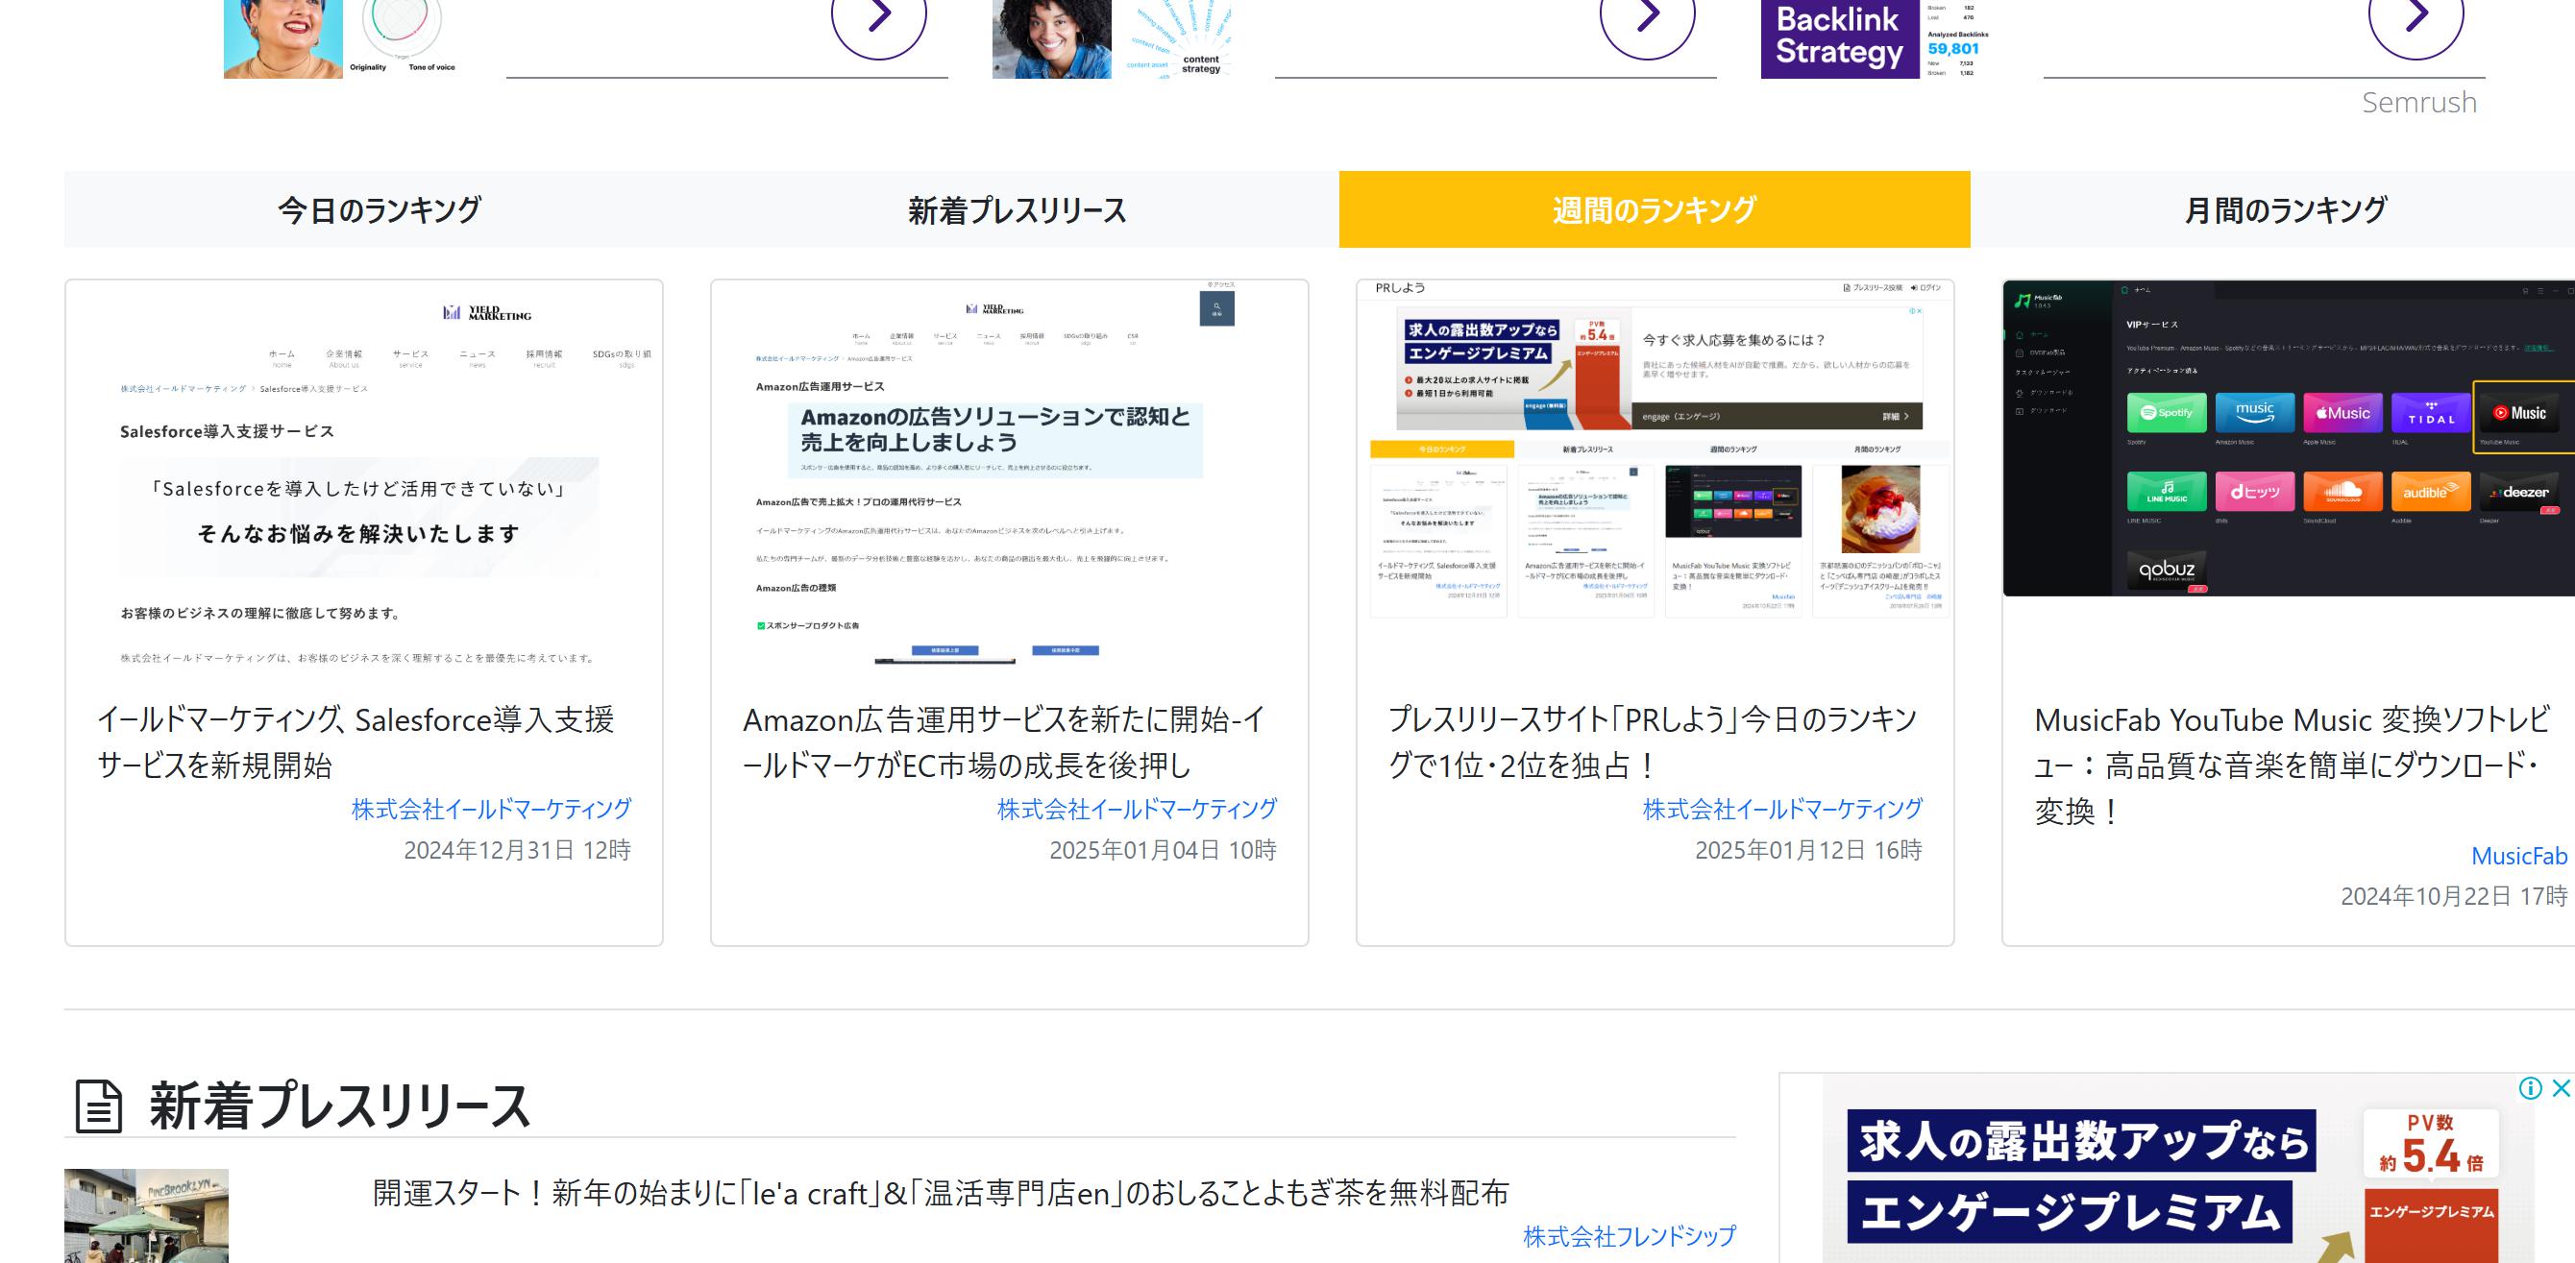
Task: Click the document icon beside 新着プレスリリース heading
Action: coord(98,1106)
